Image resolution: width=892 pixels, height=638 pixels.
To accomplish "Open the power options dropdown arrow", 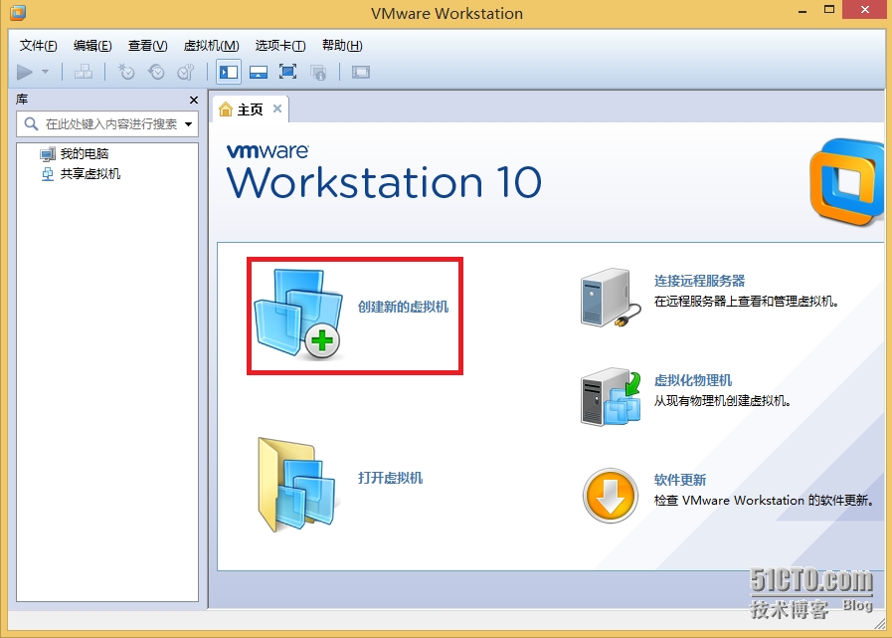I will pyautogui.click(x=46, y=72).
